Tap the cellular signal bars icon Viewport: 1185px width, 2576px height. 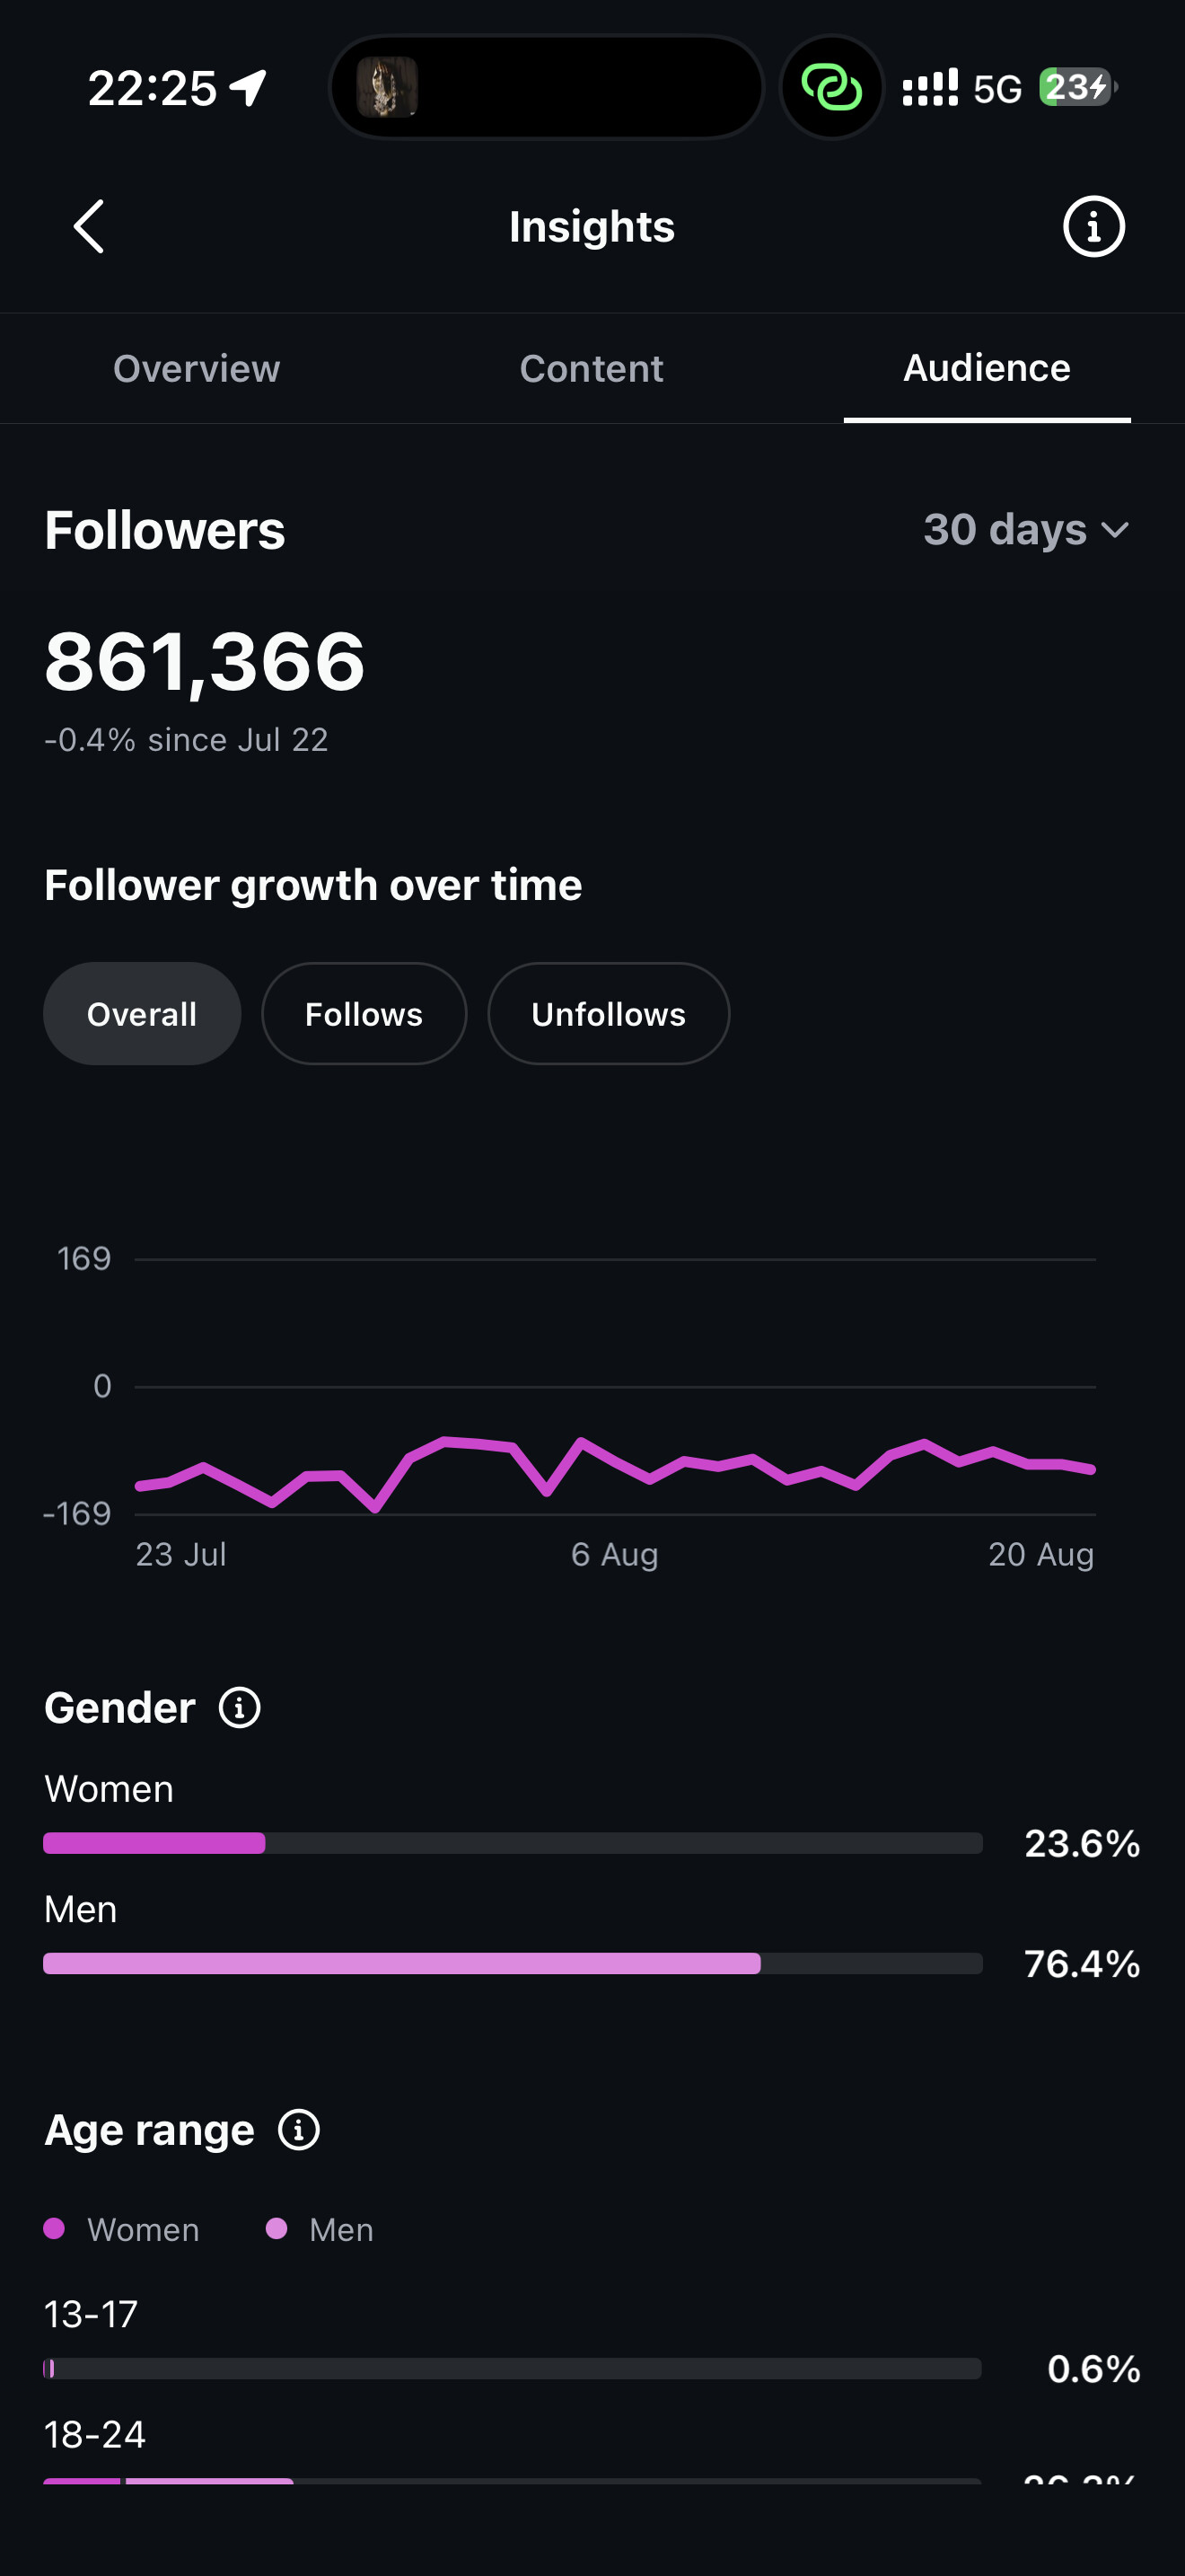pos(930,87)
